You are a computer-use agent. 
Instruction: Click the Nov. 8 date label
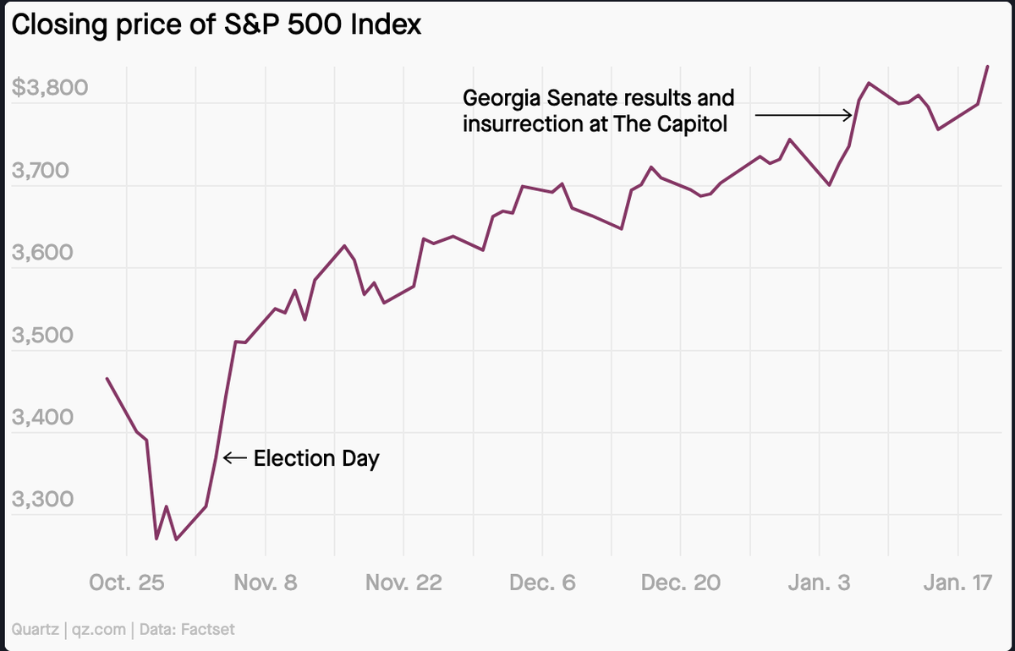pyautogui.click(x=266, y=583)
